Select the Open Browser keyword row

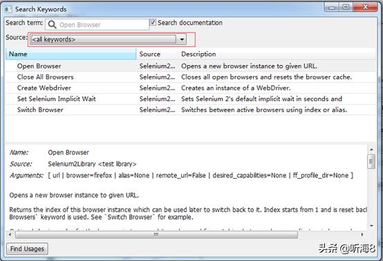coord(191,66)
